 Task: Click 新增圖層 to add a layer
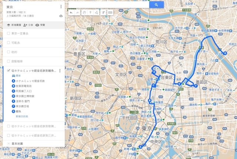tap(14, 25)
